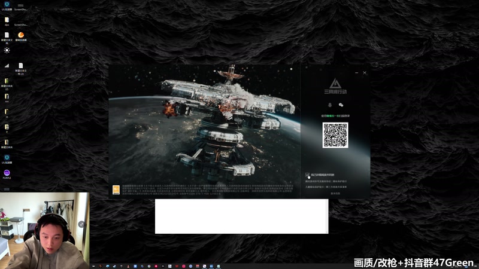Collapse the webcam overlay with its arrow button
The height and width of the screenshot is (269, 479).
pyautogui.click(x=81, y=225)
